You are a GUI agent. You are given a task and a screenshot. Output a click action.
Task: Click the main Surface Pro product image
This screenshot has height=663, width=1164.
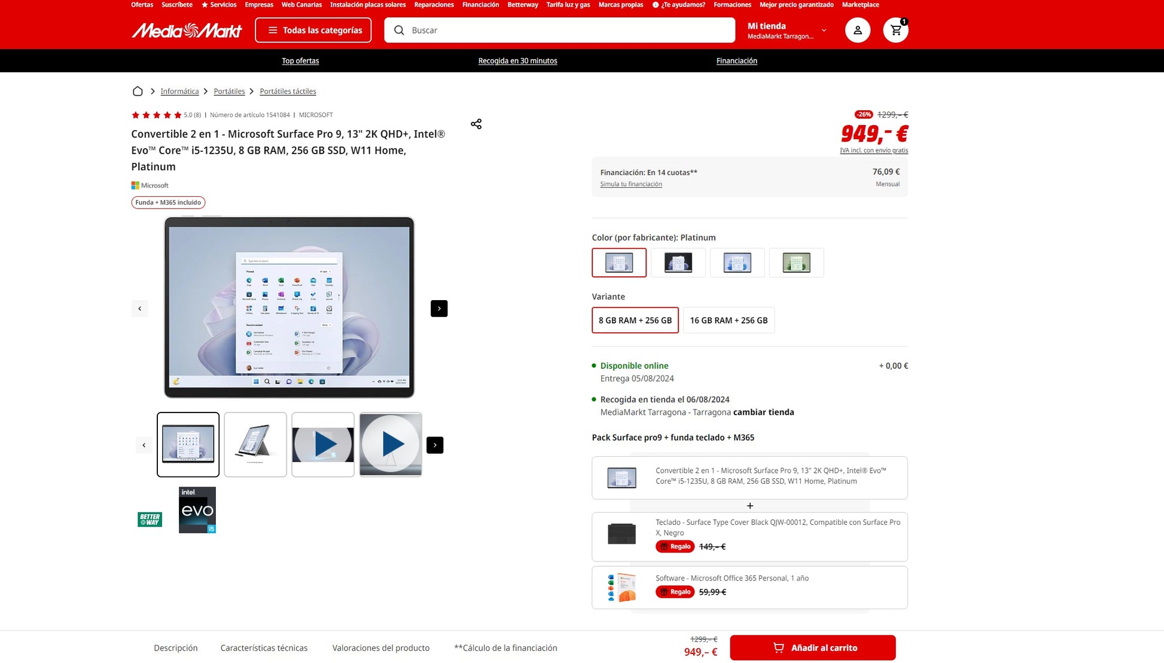[290, 307]
